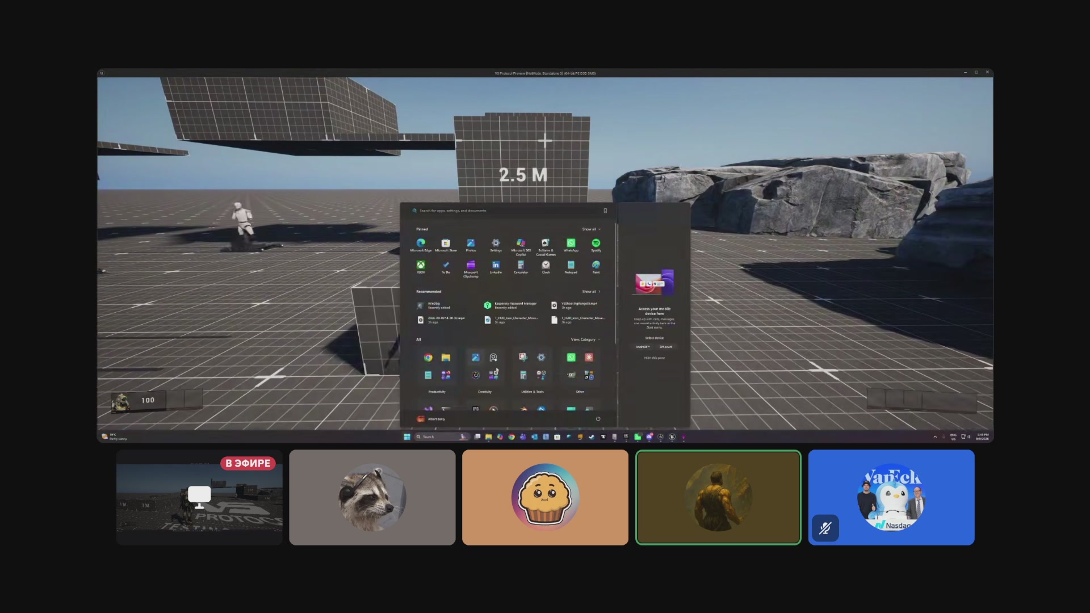Open the Xbox pinned app

pos(421,267)
